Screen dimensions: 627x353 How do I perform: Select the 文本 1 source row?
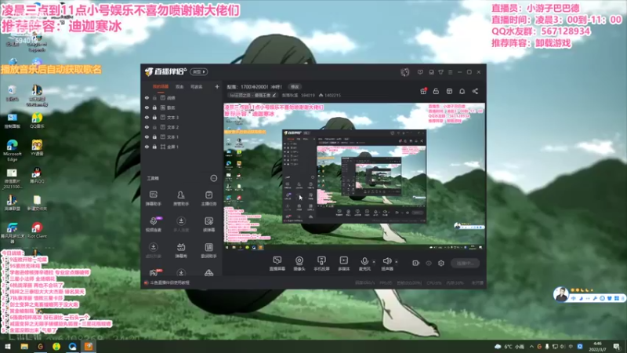(182, 136)
